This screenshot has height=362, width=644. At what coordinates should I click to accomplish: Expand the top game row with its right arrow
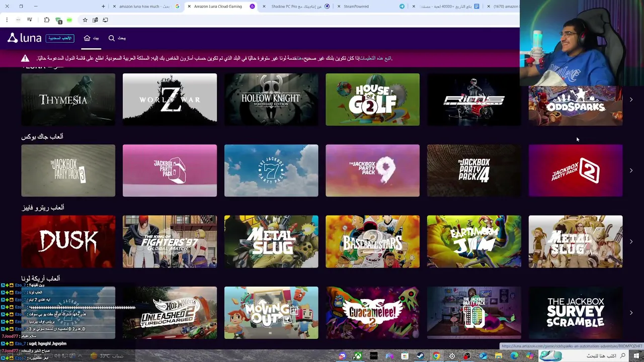pos(631,100)
